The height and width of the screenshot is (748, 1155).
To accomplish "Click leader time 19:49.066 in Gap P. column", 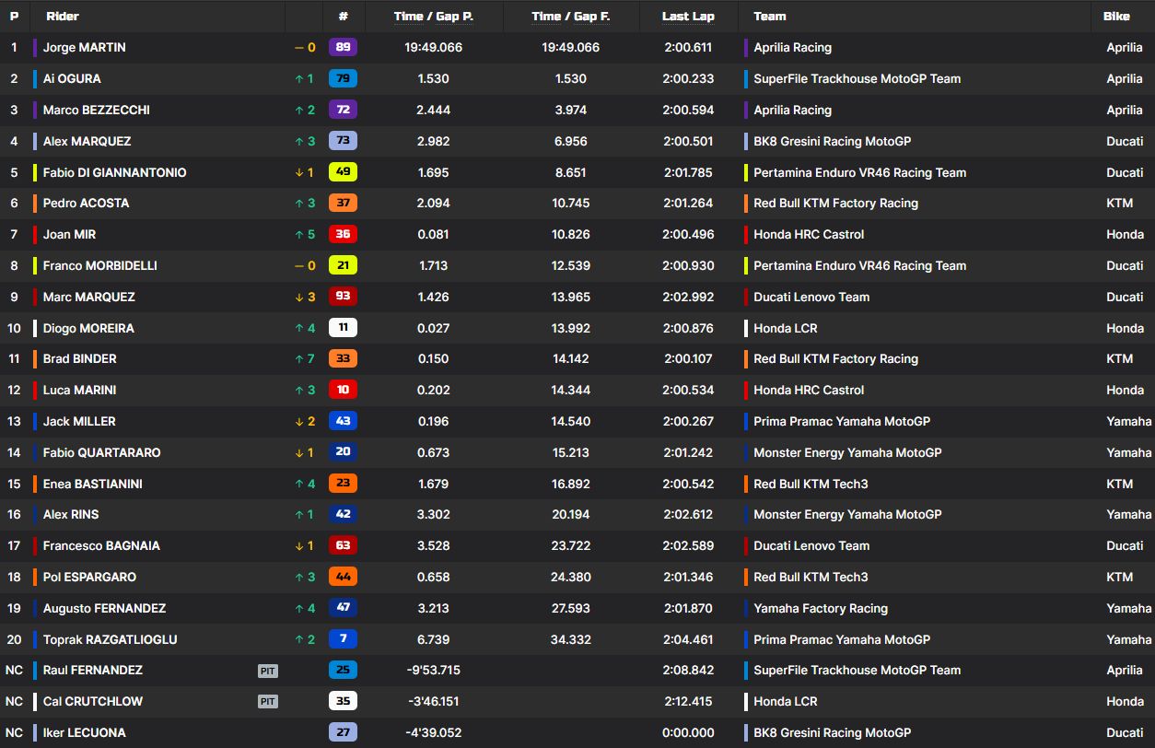I will (434, 47).
